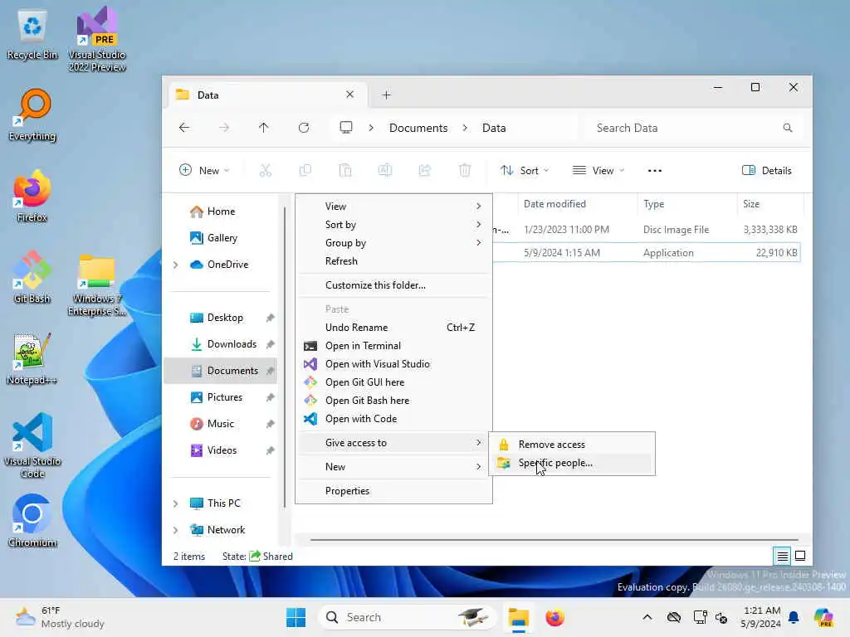
Task: Add a new File Explorer tab
Action: coord(386,95)
